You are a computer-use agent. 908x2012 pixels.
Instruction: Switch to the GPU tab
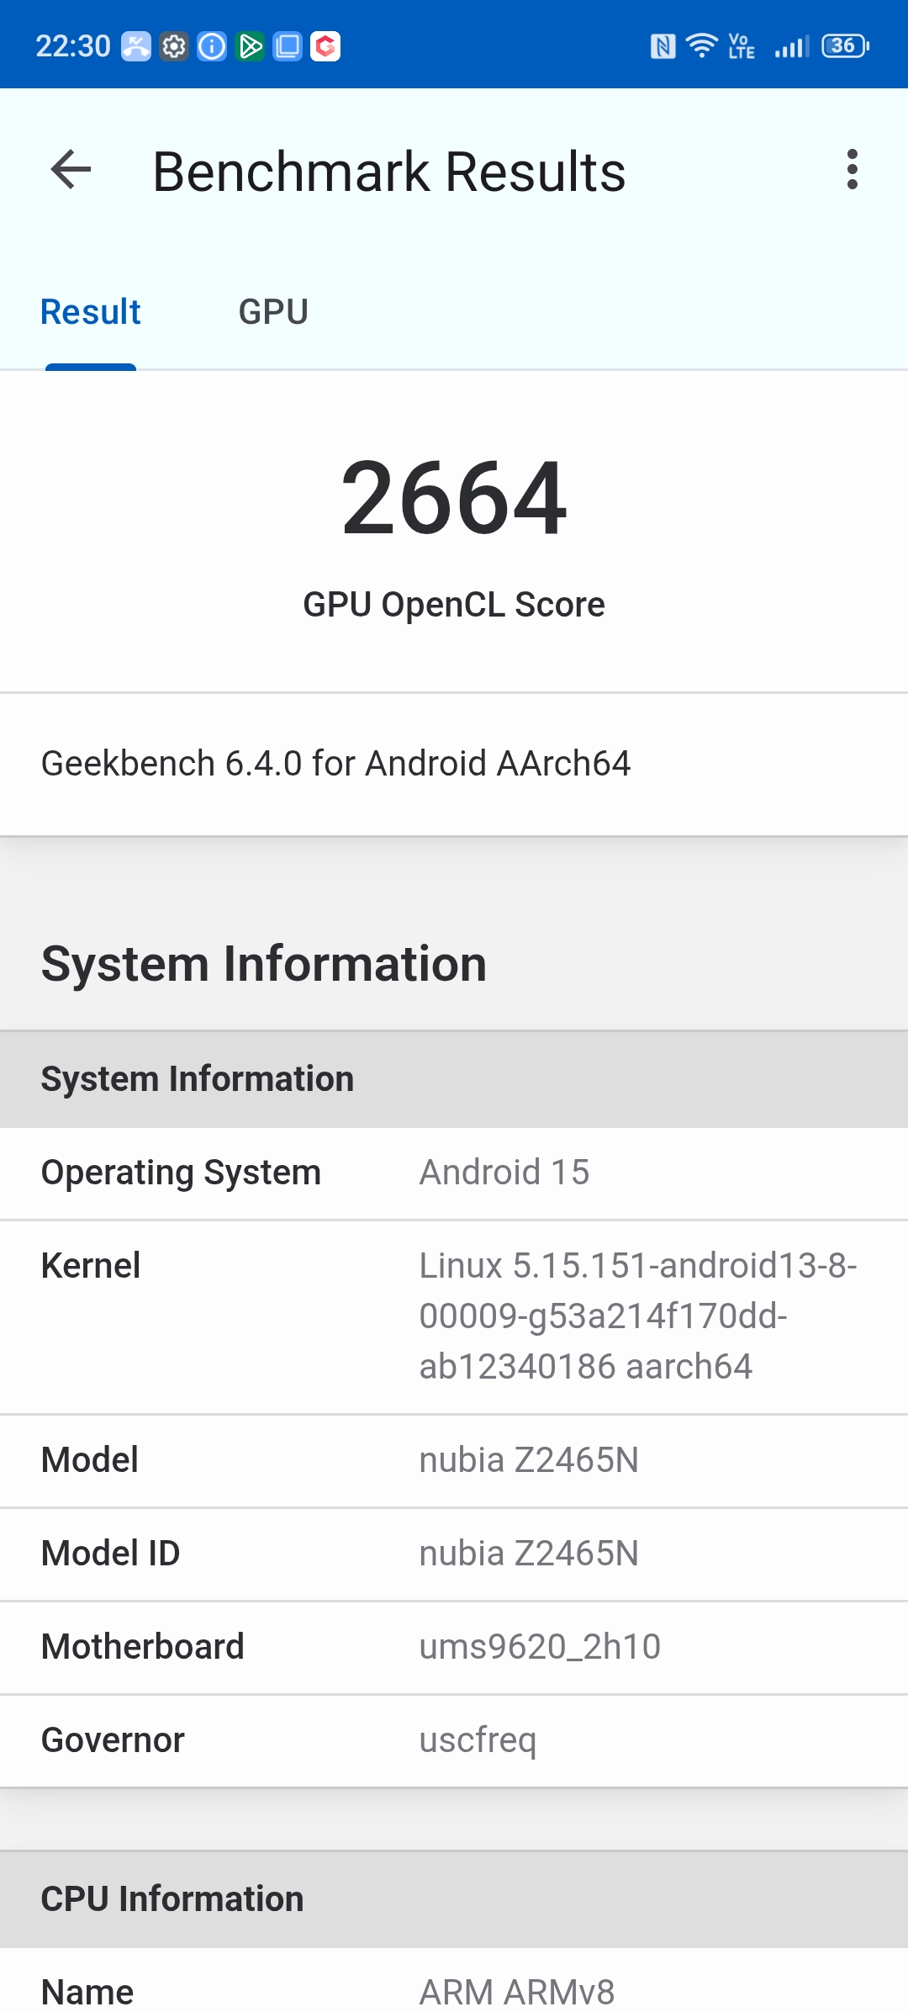273,312
